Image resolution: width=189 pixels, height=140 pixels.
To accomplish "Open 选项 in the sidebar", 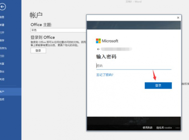I will 2,99.
